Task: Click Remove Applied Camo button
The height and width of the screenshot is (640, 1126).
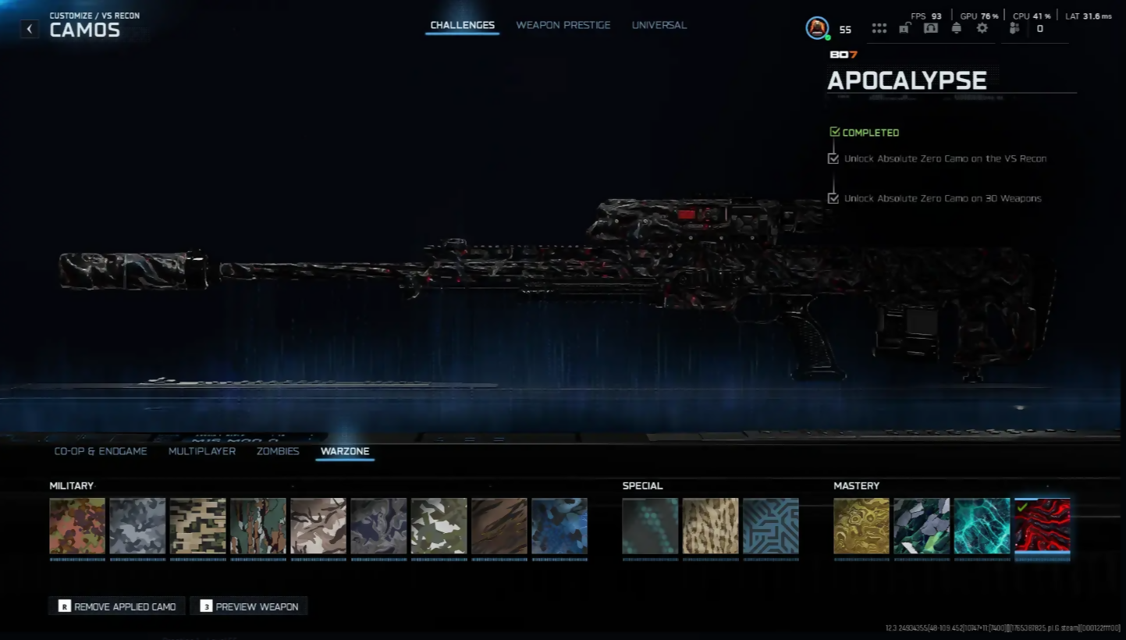Action: coord(117,606)
